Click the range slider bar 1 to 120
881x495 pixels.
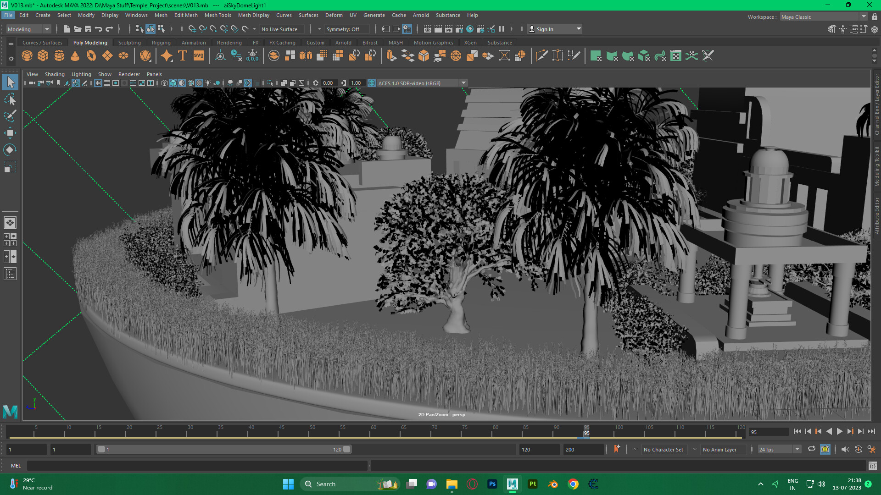[224, 449]
